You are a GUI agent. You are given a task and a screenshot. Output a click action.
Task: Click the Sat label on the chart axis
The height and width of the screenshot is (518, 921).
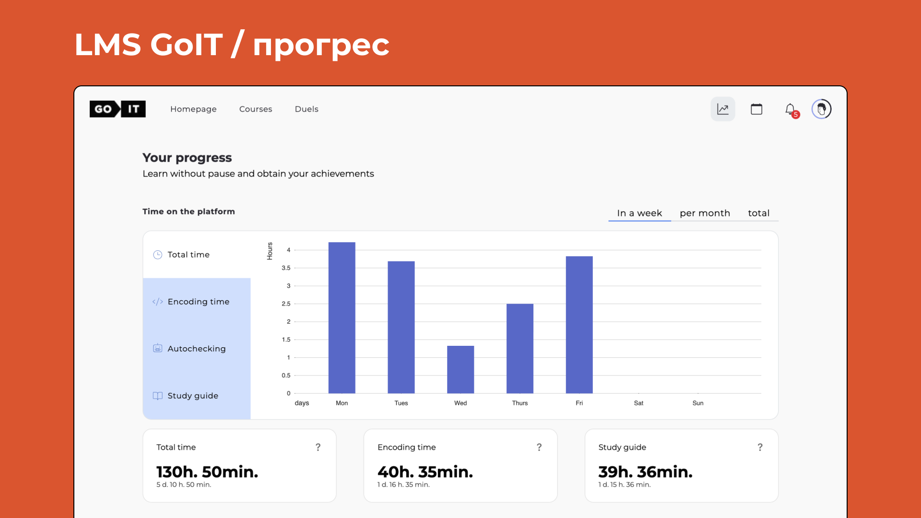[x=638, y=403]
